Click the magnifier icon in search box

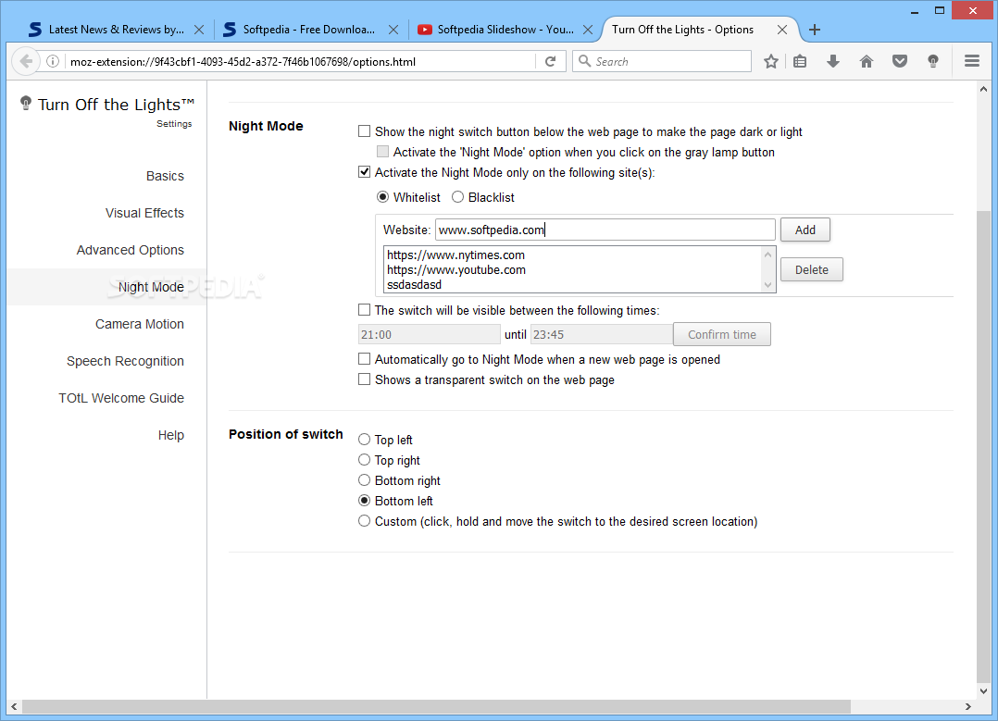tap(584, 61)
